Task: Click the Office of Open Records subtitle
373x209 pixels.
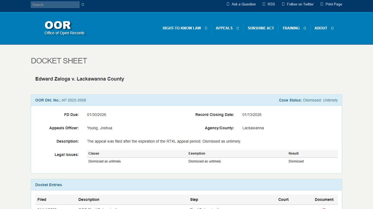Action: point(64,33)
